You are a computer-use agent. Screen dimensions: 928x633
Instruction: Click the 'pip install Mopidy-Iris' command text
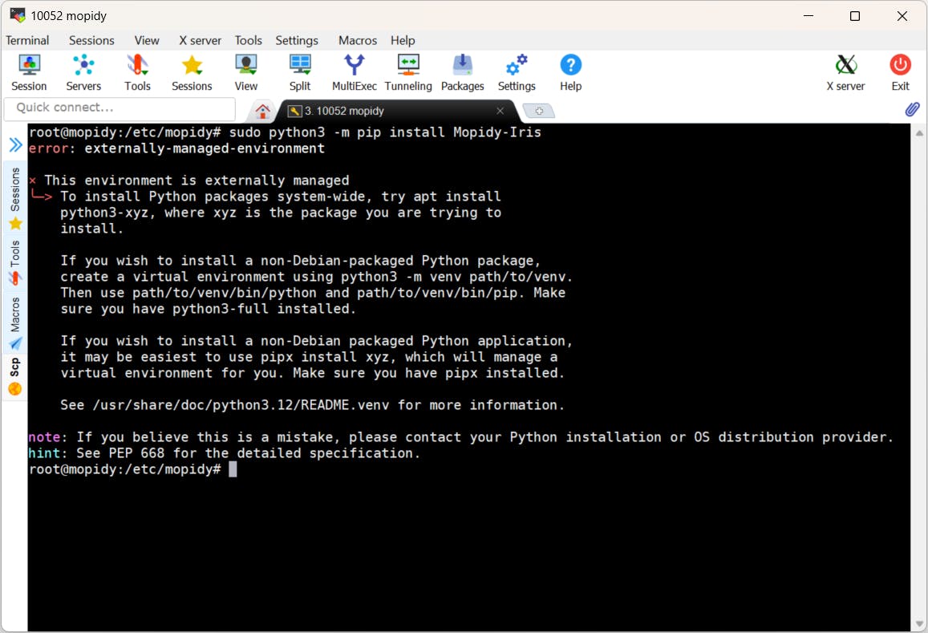pos(448,132)
